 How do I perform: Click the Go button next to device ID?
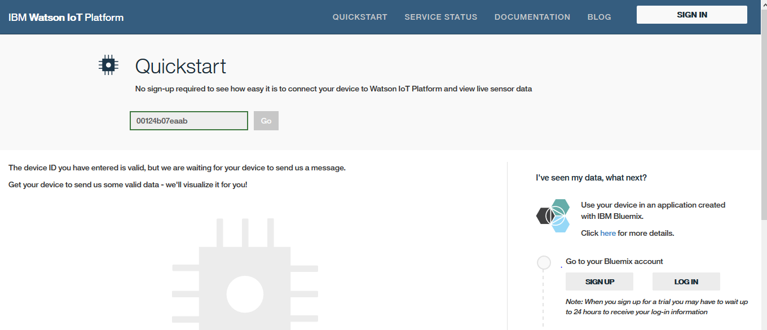click(266, 121)
